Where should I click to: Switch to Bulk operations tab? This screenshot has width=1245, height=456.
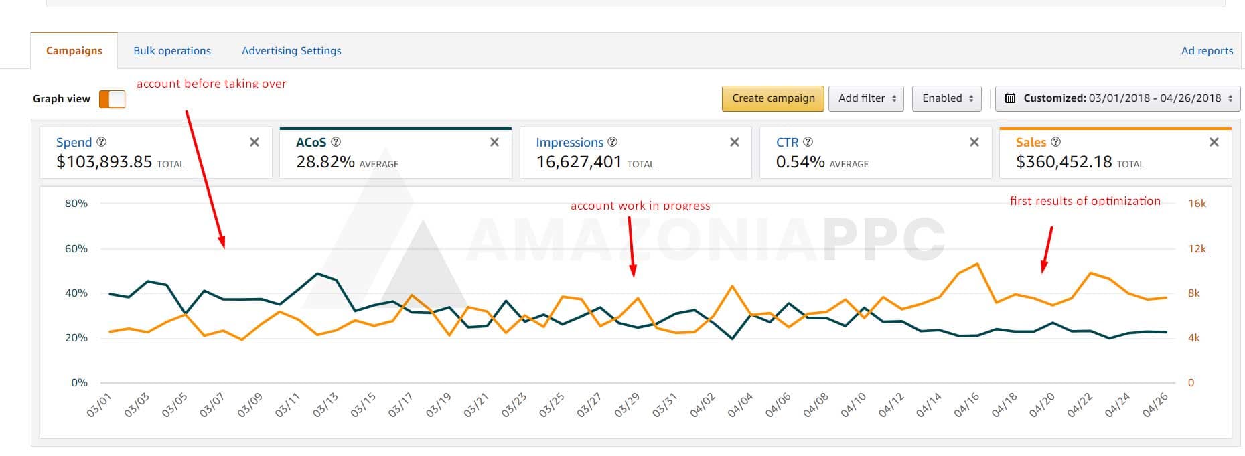(172, 50)
